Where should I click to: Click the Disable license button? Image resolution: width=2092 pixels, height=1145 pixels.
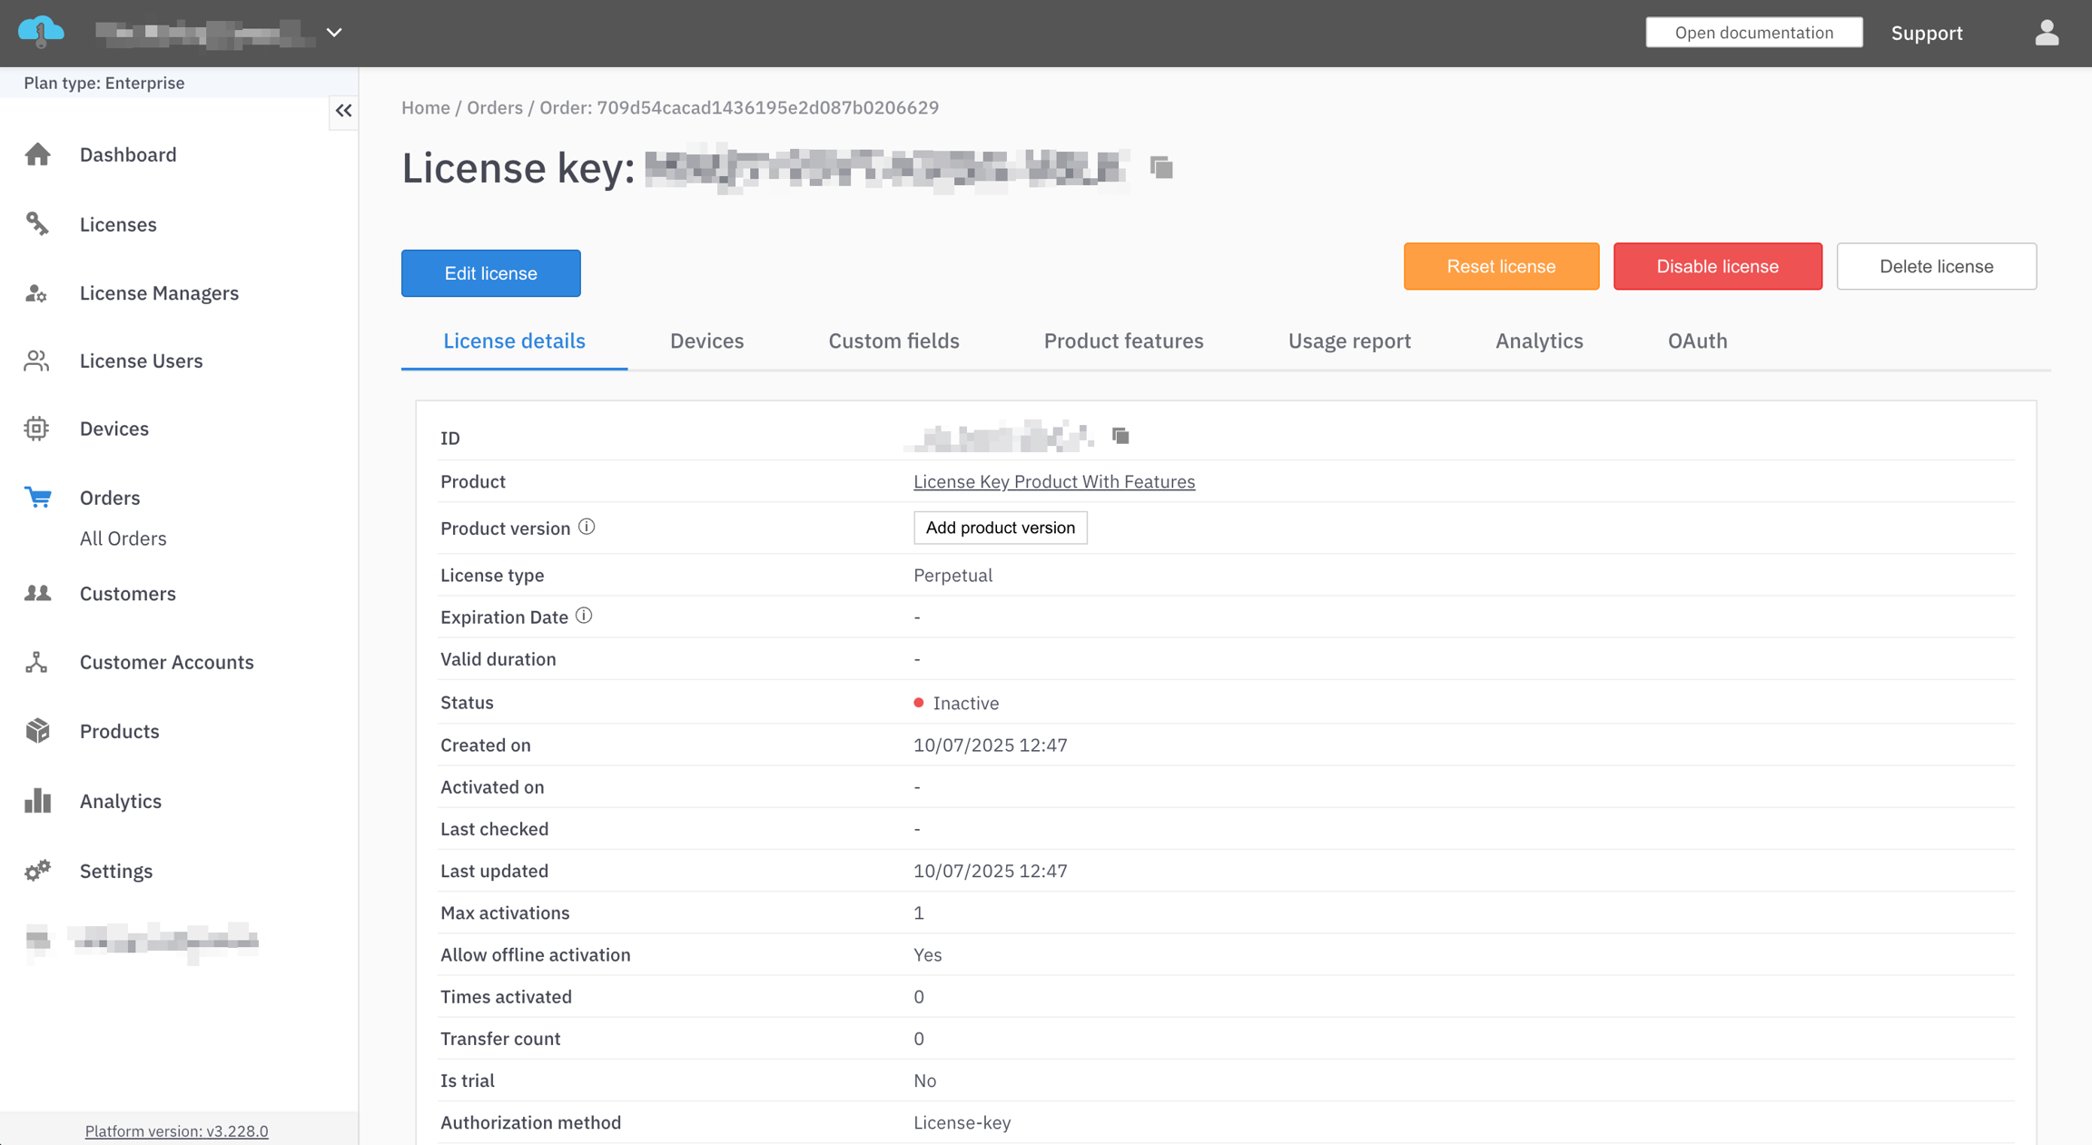pyautogui.click(x=1717, y=266)
